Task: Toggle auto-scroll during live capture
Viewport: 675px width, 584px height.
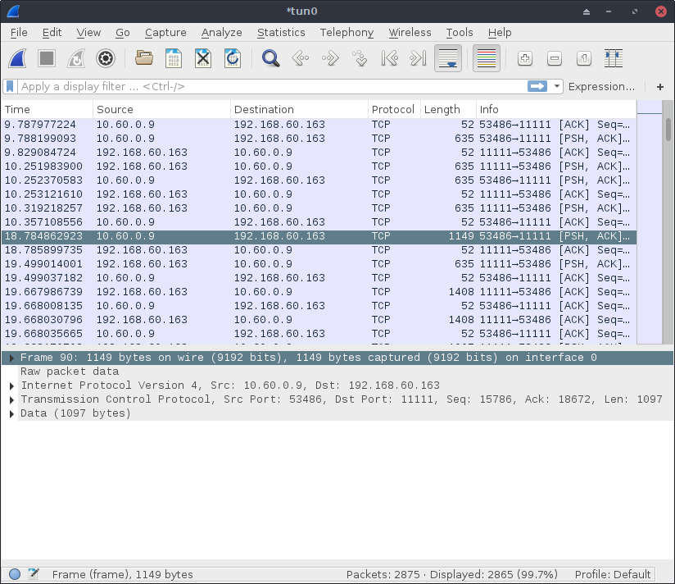Action: point(447,58)
